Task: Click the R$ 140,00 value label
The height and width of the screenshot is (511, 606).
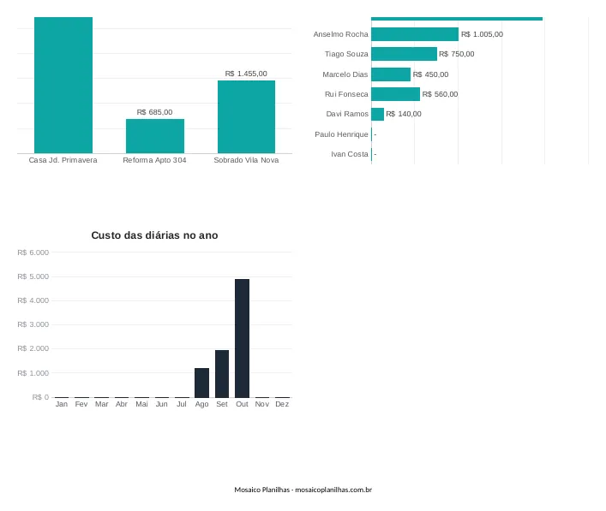Action: pos(404,114)
